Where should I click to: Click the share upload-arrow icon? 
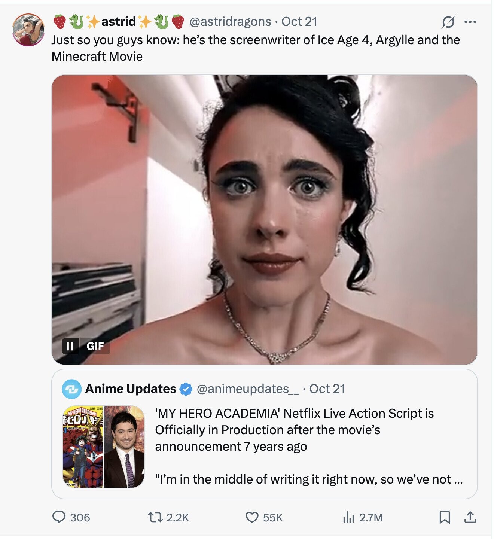click(x=470, y=517)
